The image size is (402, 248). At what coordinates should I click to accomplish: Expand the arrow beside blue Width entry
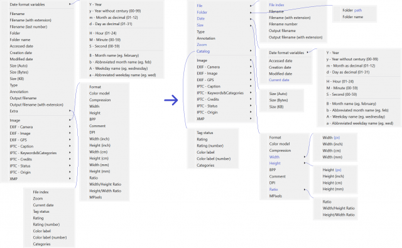305,157
